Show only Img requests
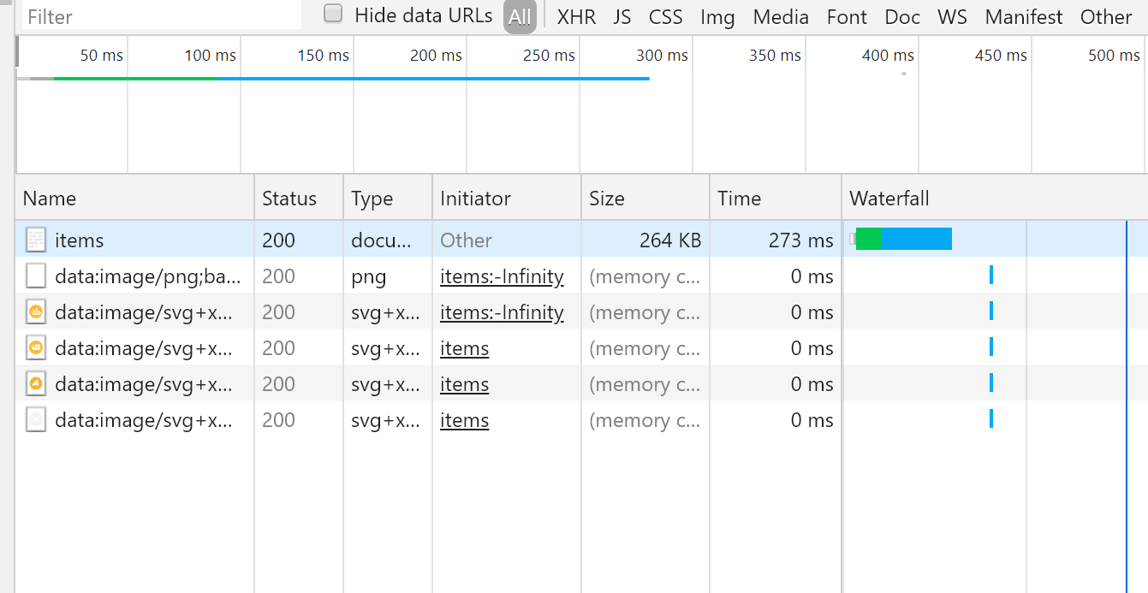Image resolution: width=1148 pixels, height=593 pixels. [717, 17]
